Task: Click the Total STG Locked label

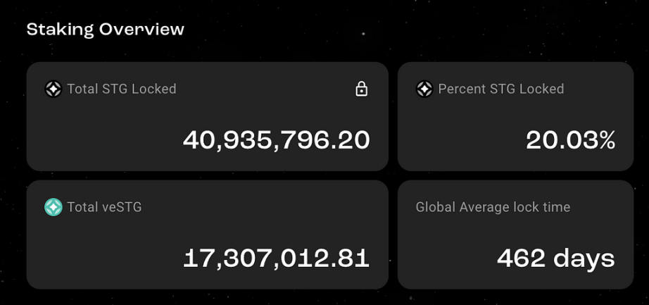Action: (122, 89)
